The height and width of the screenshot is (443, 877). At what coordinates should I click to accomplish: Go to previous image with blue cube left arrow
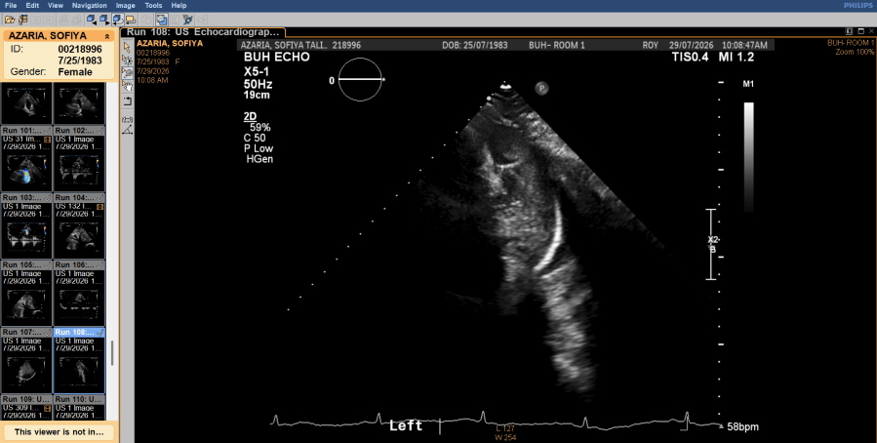pos(91,20)
